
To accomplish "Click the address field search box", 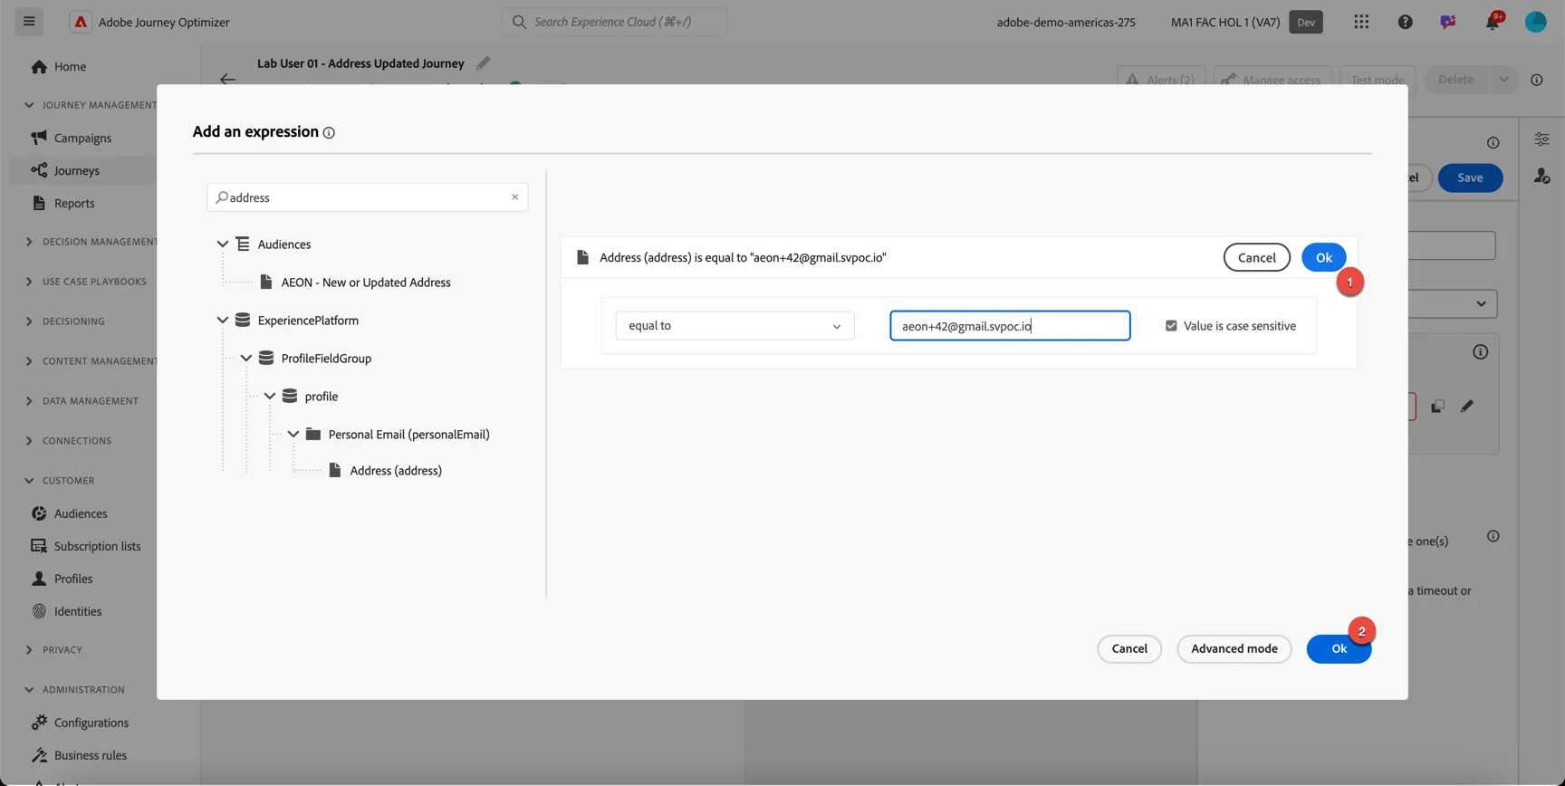I will coord(367,197).
